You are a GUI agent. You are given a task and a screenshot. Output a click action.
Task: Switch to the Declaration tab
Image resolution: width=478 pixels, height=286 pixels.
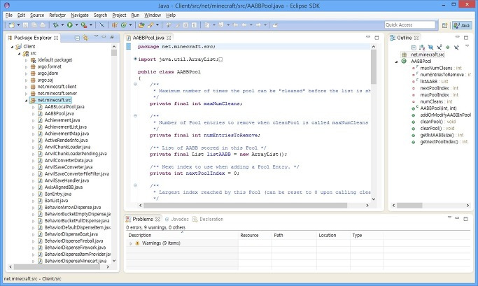coord(208,220)
